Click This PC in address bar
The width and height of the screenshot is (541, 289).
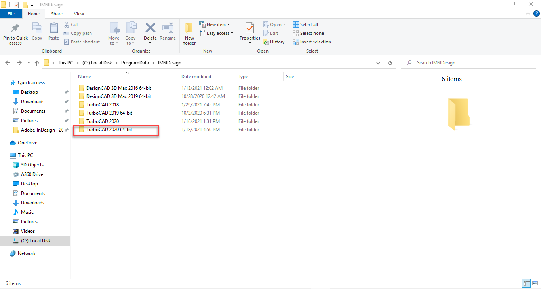(x=65, y=63)
